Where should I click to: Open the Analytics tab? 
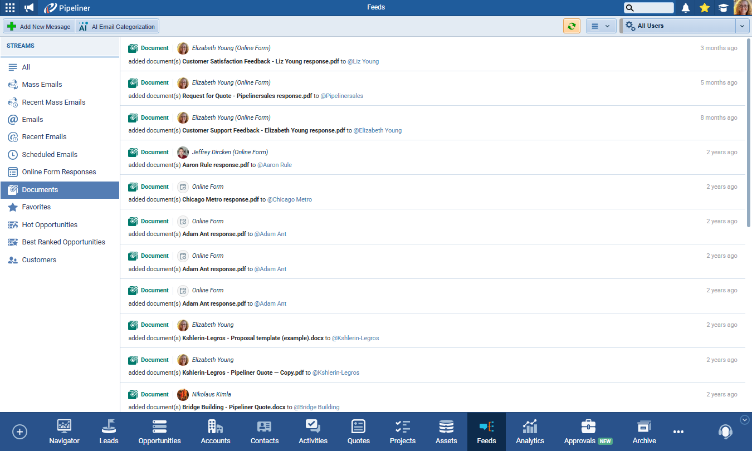tap(530, 432)
